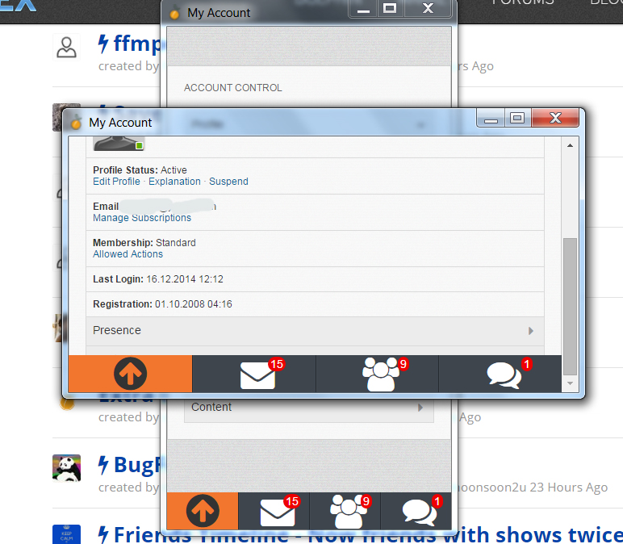Image resolution: width=623 pixels, height=544 pixels.
Task: Open Manage Subscriptions link
Action: tap(142, 218)
